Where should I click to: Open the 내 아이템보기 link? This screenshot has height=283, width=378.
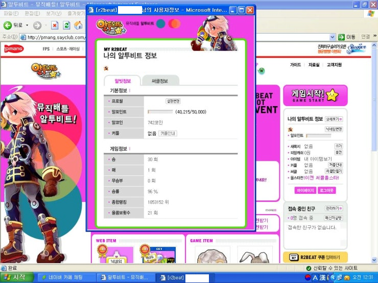(318, 159)
